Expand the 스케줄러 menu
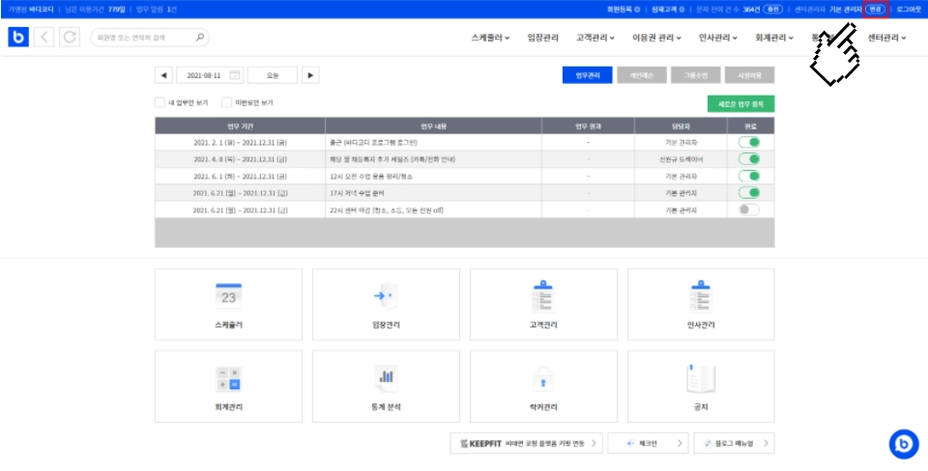The width and height of the screenshot is (928, 471). [491, 38]
